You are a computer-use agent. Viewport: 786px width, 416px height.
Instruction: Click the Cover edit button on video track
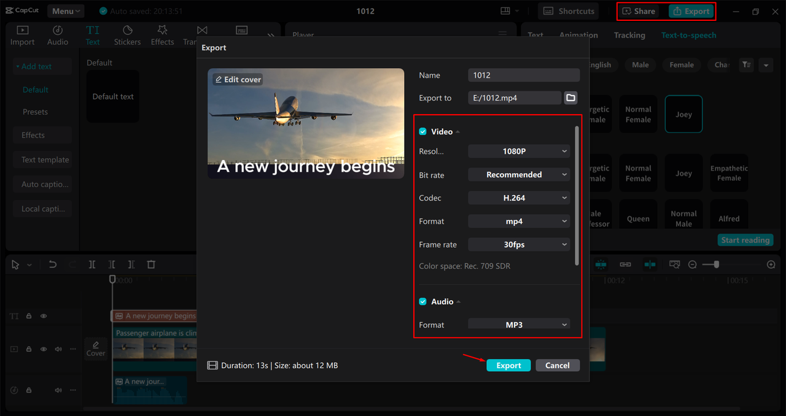coord(95,349)
